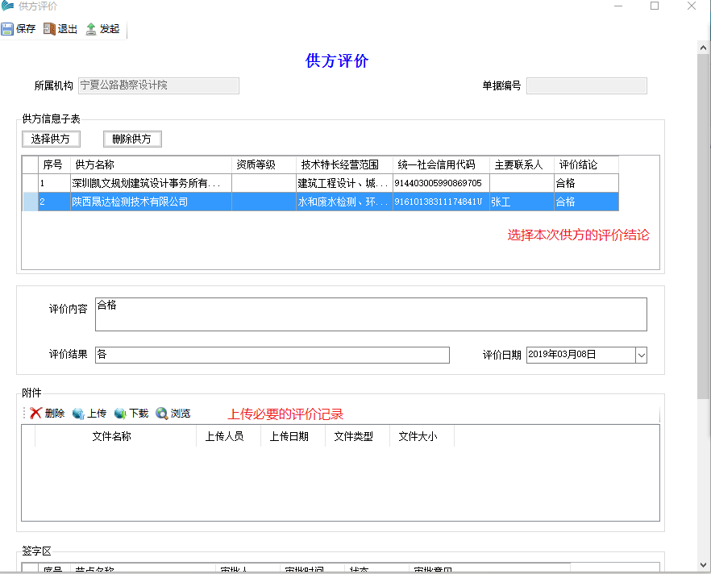Click the 评价内容 text area
The width and height of the screenshot is (711, 574).
[x=371, y=314]
